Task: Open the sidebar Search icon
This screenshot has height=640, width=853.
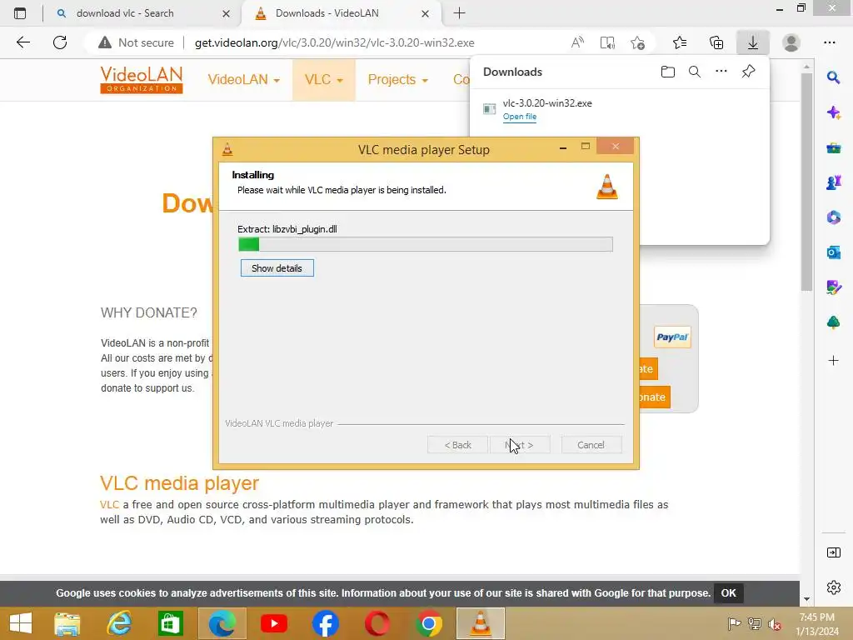Action: pos(833,77)
